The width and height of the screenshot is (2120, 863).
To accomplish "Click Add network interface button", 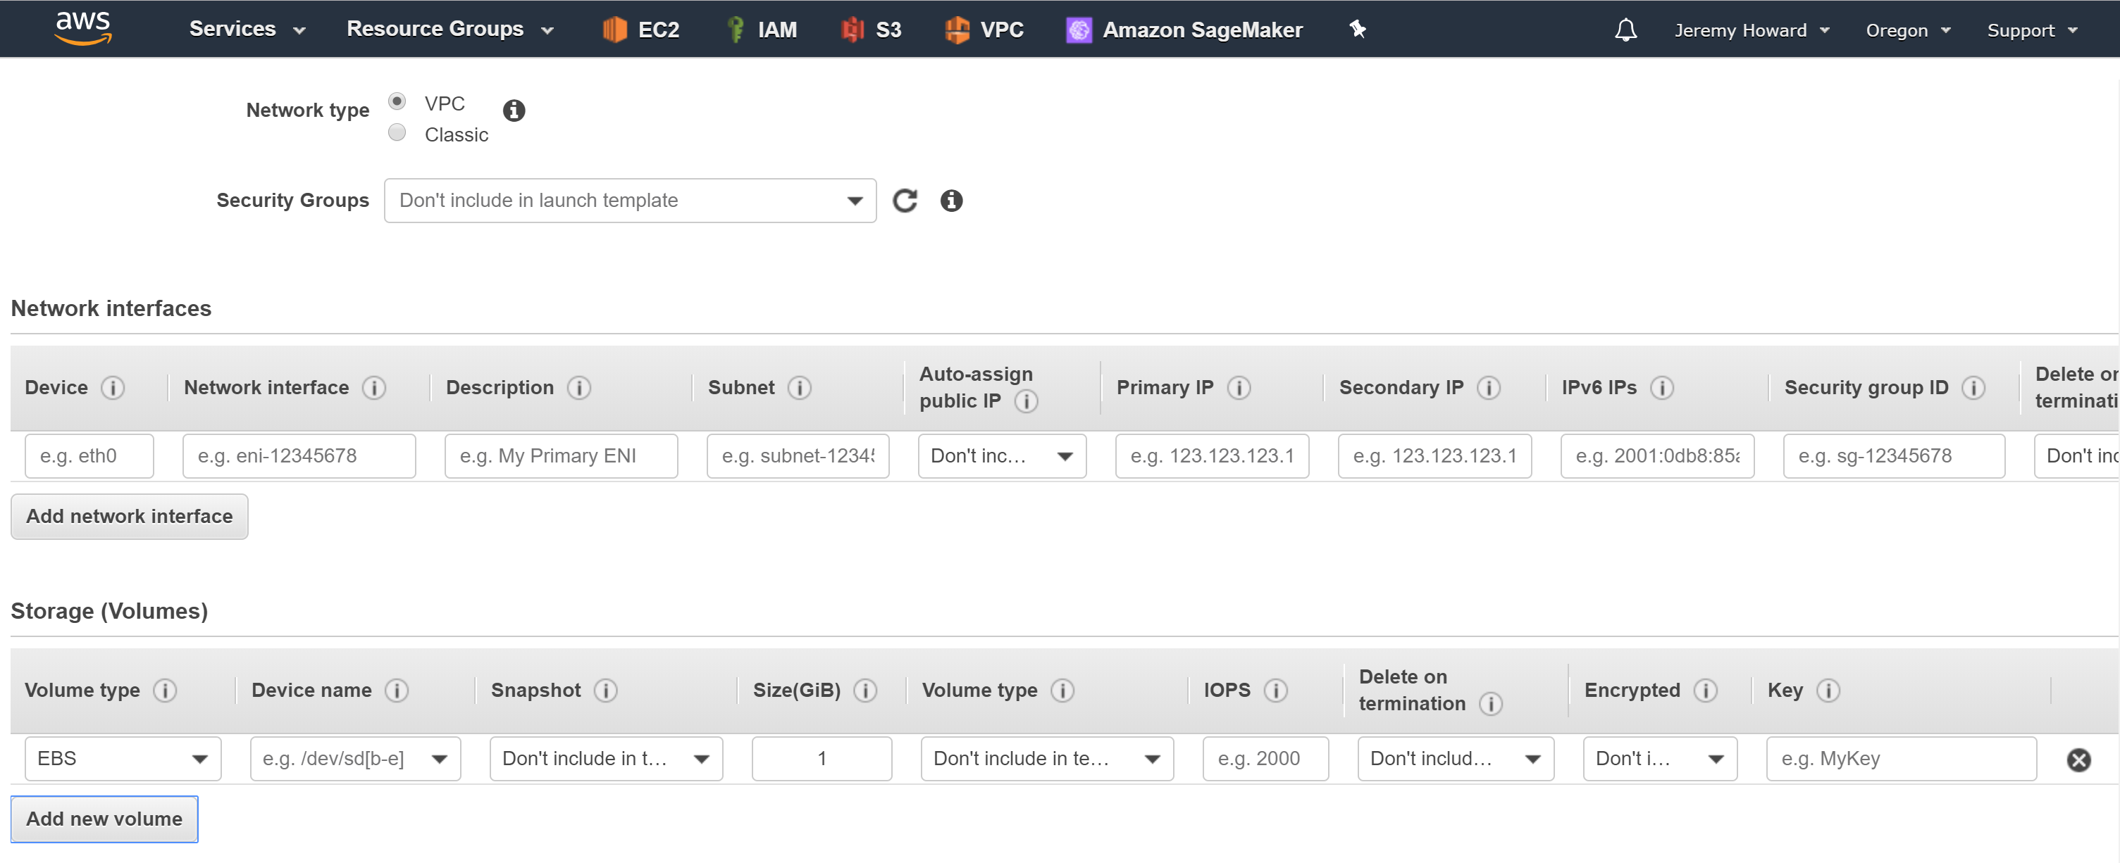I will (x=129, y=516).
